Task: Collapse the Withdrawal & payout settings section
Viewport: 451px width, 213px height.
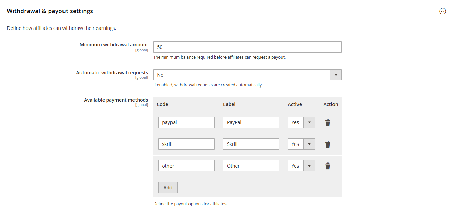Action: tap(443, 11)
